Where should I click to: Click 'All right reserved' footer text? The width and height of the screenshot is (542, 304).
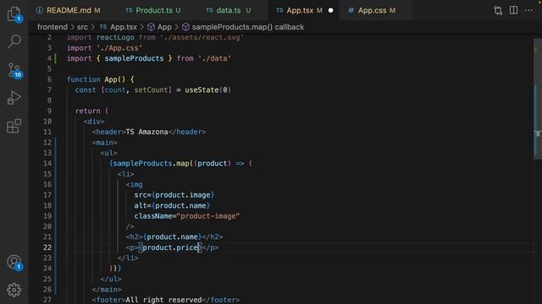[163, 300]
